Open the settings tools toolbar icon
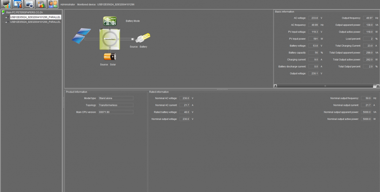The width and height of the screenshot is (380, 192). [x=18, y=4]
